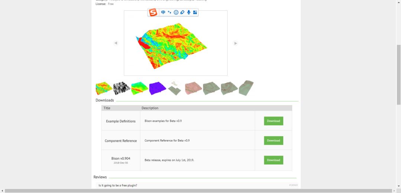Select the thumbnail with red spiral path

click(x=229, y=88)
